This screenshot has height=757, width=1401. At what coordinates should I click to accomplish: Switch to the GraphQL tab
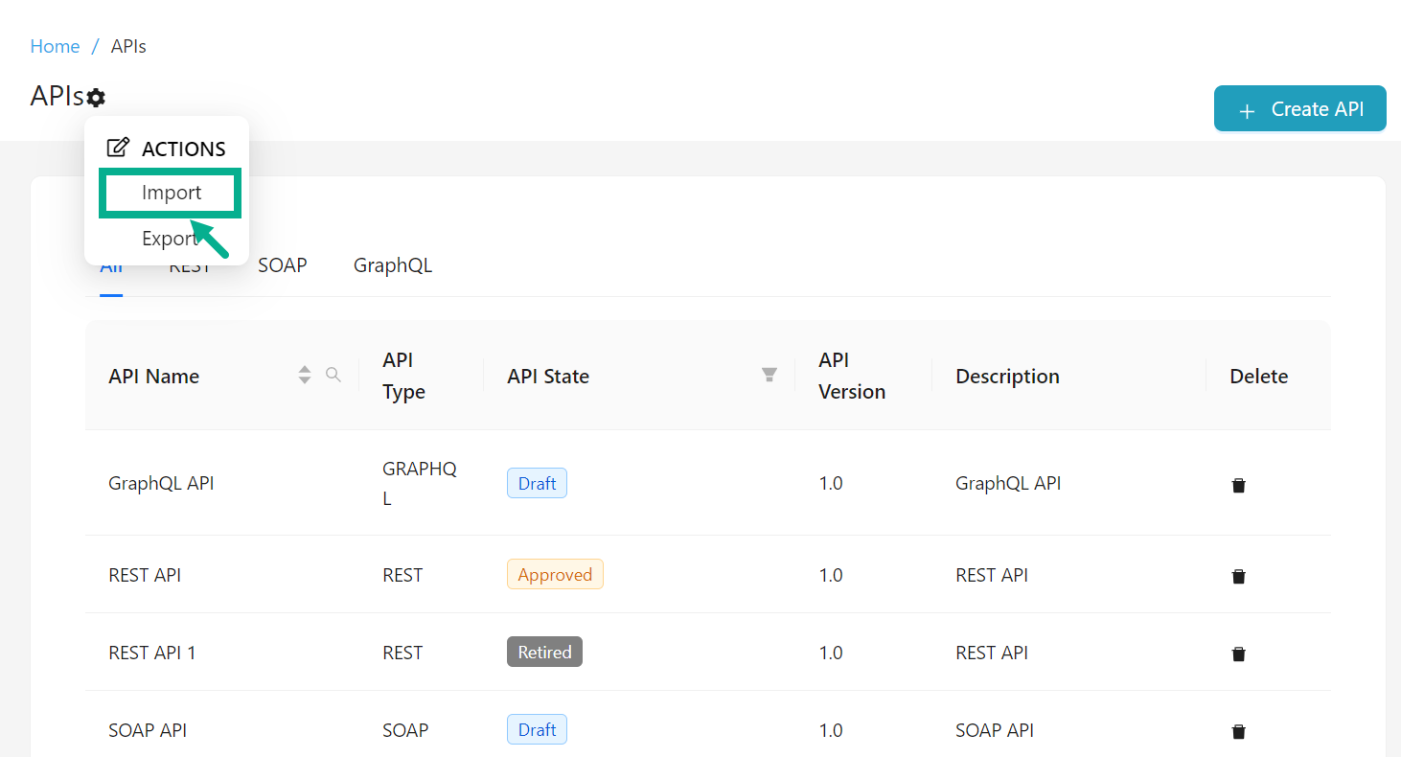(393, 265)
